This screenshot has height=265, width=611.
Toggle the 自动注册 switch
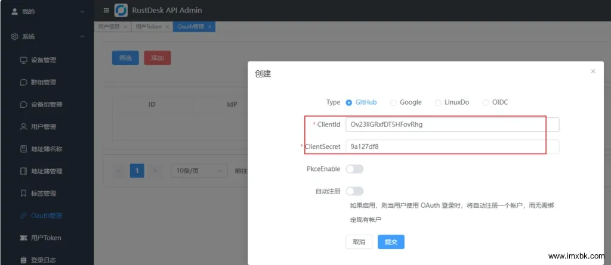[354, 191]
